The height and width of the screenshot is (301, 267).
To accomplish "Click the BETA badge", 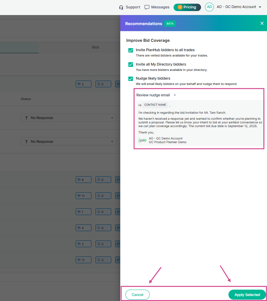I will [170, 24].
